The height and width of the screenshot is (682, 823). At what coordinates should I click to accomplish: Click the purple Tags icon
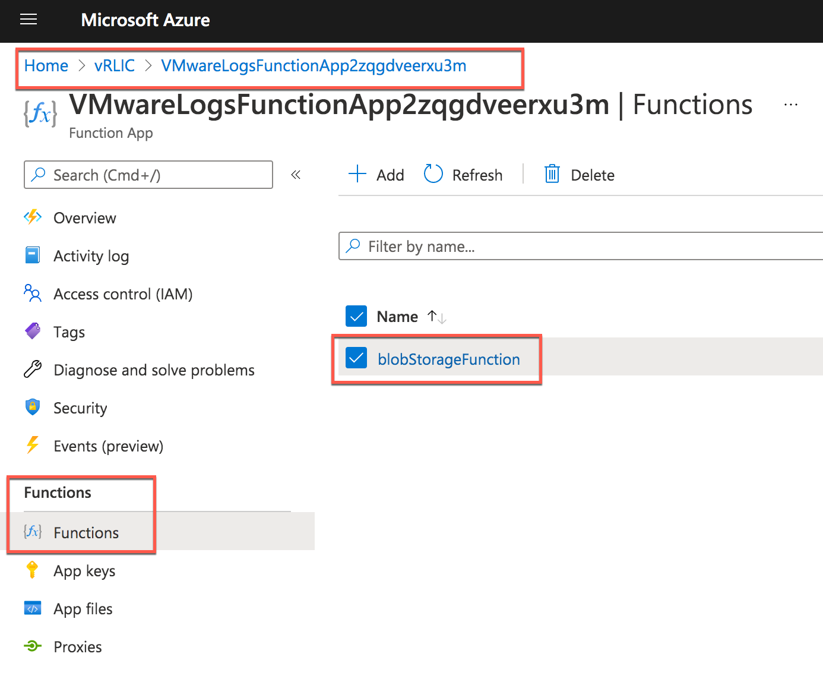coord(33,331)
